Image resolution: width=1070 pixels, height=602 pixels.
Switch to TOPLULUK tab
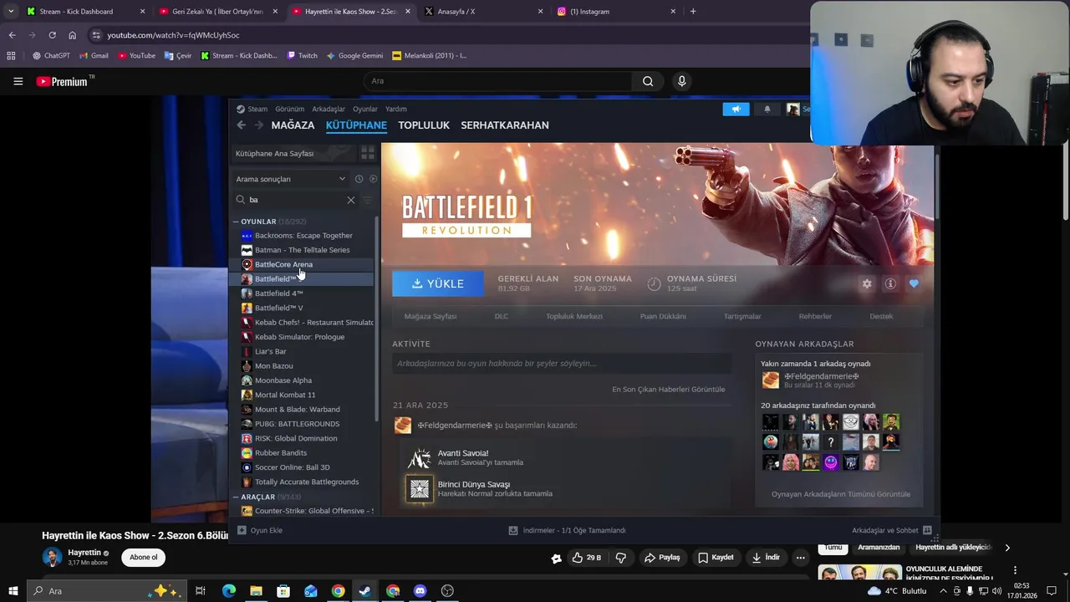tap(424, 125)
